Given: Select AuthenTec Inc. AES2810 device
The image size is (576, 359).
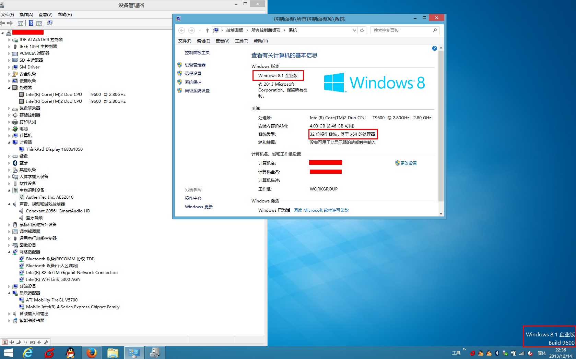Looking at the screenshot, I should pos(50,197).
